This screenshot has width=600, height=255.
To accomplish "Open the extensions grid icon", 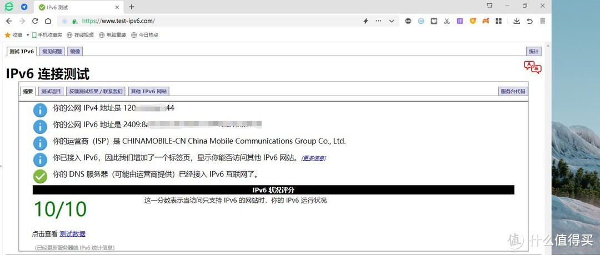I will (x=498, y=21).
